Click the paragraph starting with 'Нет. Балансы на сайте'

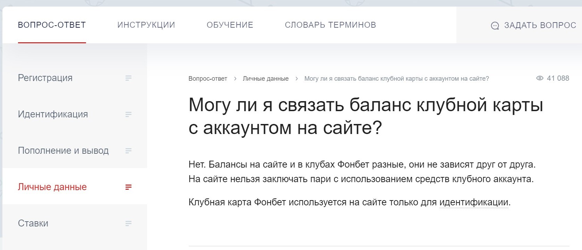tap(362, 172)
